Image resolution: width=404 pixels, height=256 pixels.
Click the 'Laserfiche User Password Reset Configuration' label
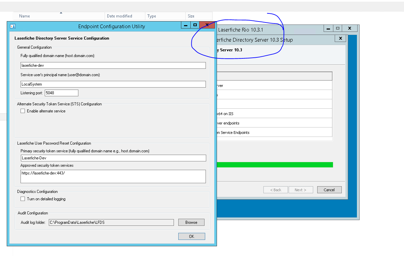click(54, 143)
